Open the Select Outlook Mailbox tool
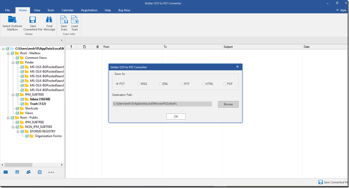 tap(12, 23)
